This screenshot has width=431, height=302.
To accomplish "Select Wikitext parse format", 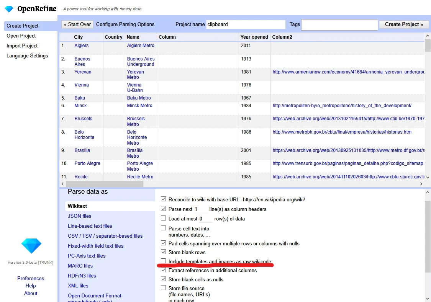I will (x=110, y=206).
